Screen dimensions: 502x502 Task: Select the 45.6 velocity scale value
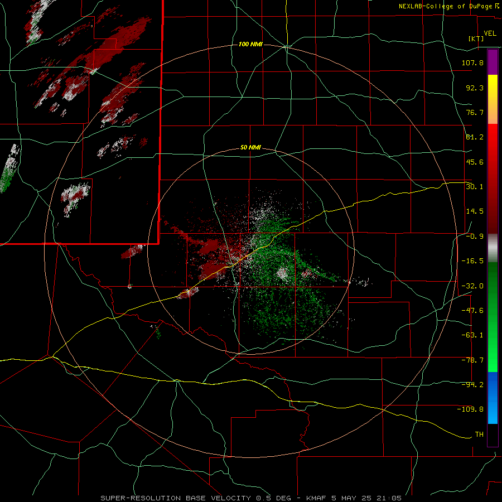(475, 162)
